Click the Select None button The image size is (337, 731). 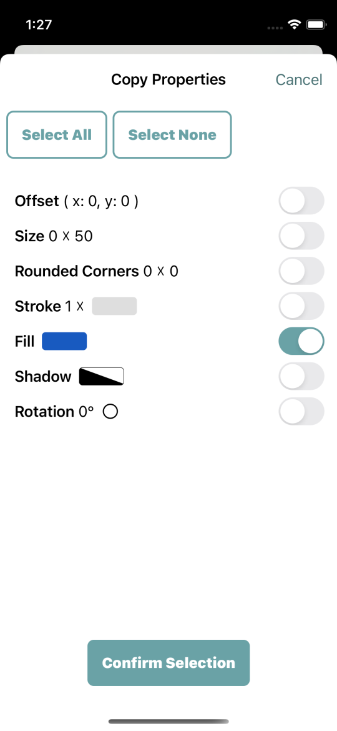tap(172, 135)
